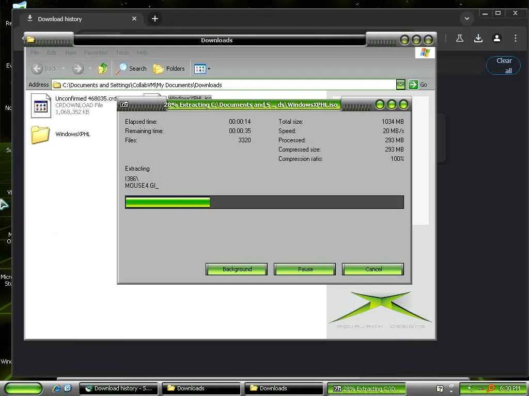Open a new browser tab
The width and height of the screenshot is (529, 396).
click(155, 19)
